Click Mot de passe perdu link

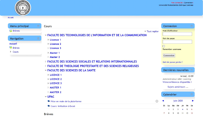[173, 62]
